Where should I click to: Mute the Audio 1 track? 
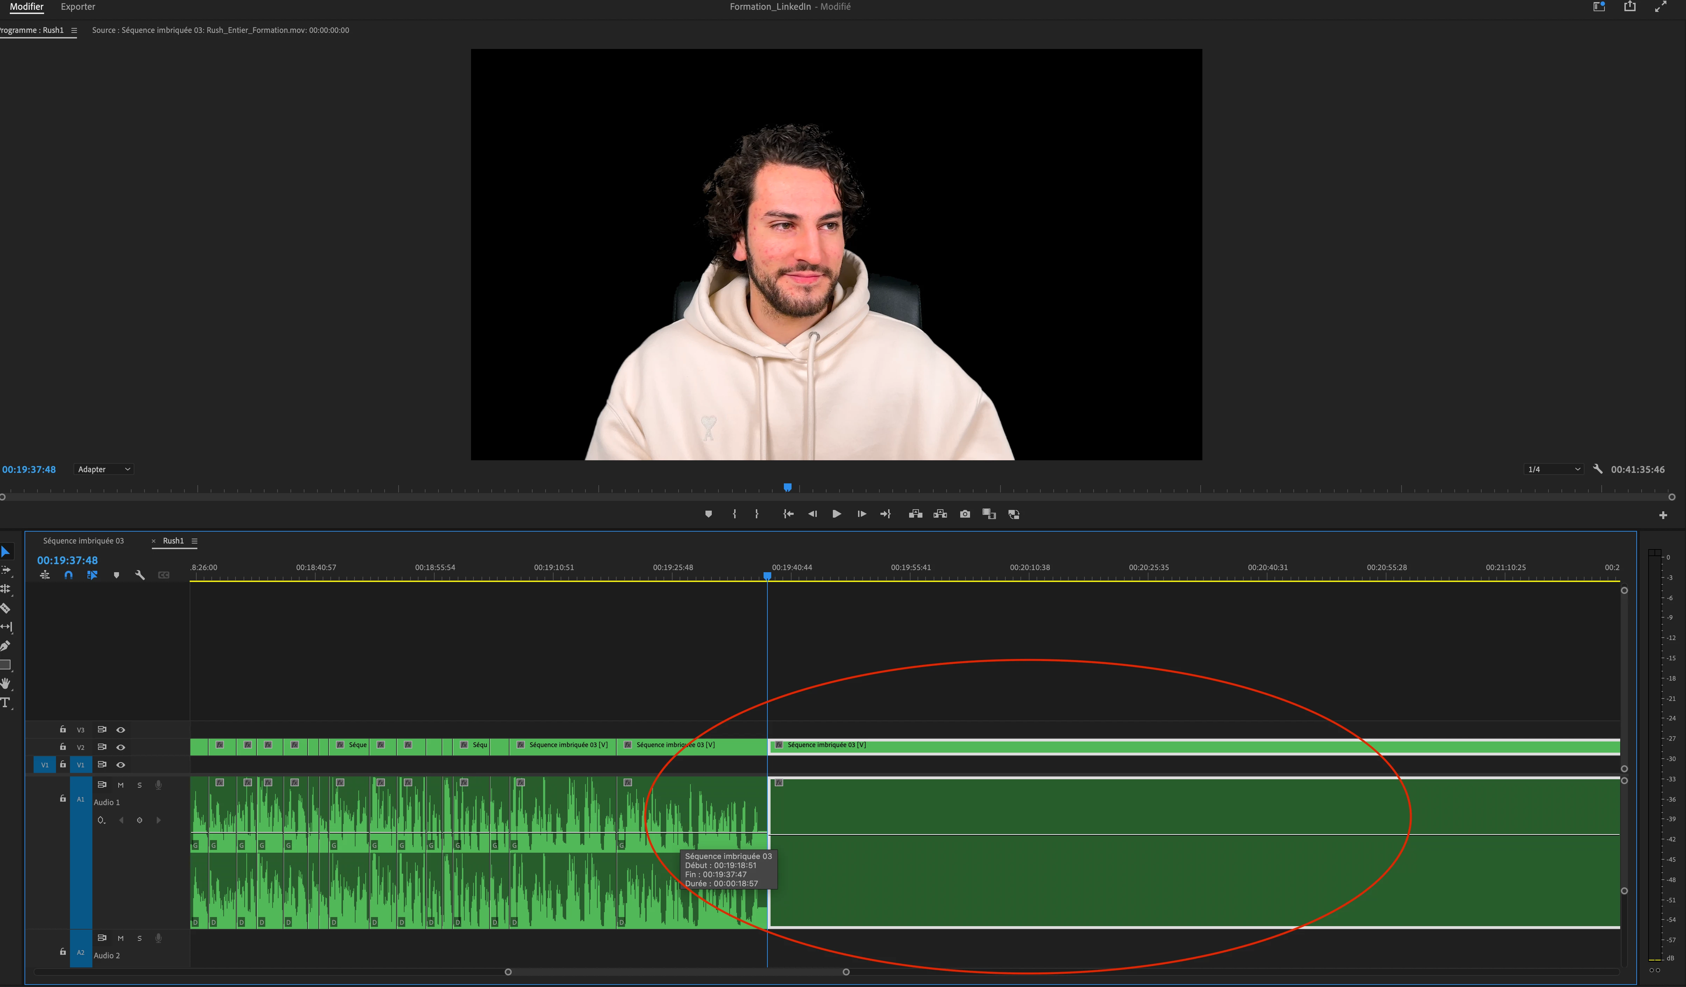[x=120, y=785]
